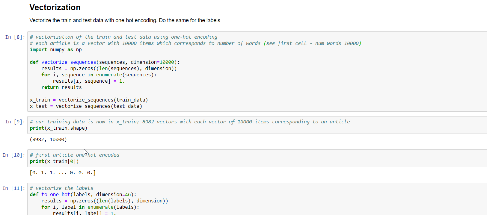Click the 'for i, label in enumerate(labels)' line
Image resolution: width=493 pixels, height=215 pixels.
pyautogui.click(x=90, y=207)
